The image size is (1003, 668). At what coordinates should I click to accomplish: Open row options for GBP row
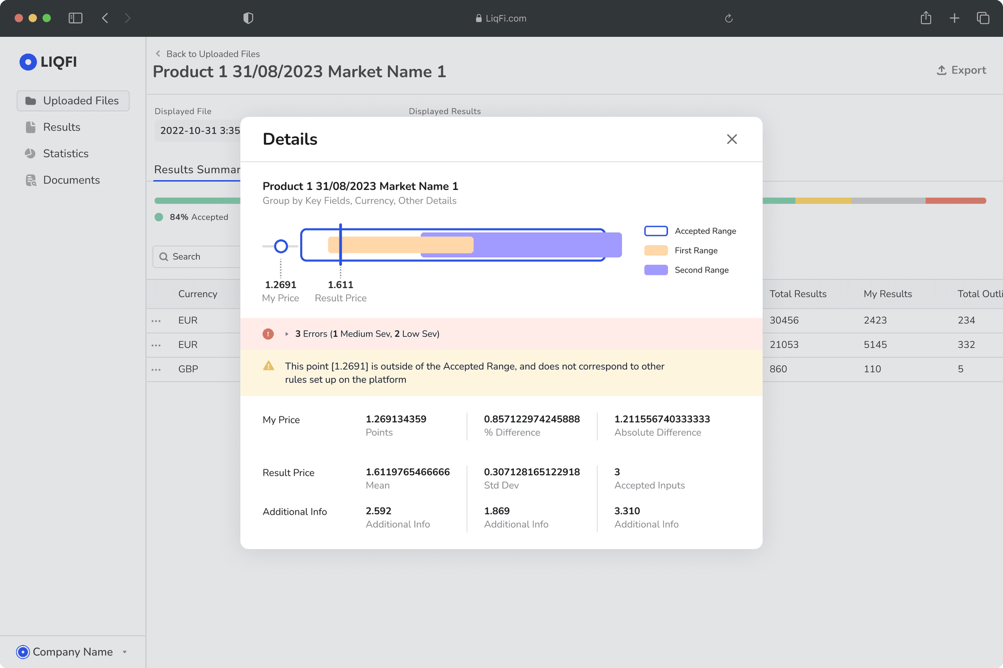[x=156, y=370]
